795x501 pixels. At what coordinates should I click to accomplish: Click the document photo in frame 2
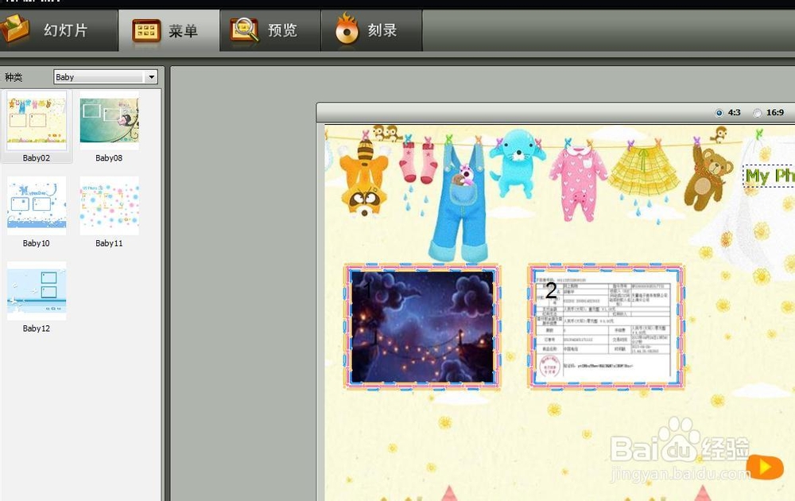(607, 327)
